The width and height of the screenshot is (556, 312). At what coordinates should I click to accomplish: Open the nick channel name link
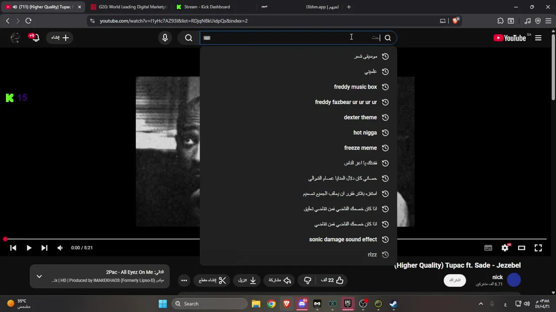(497, 277)
